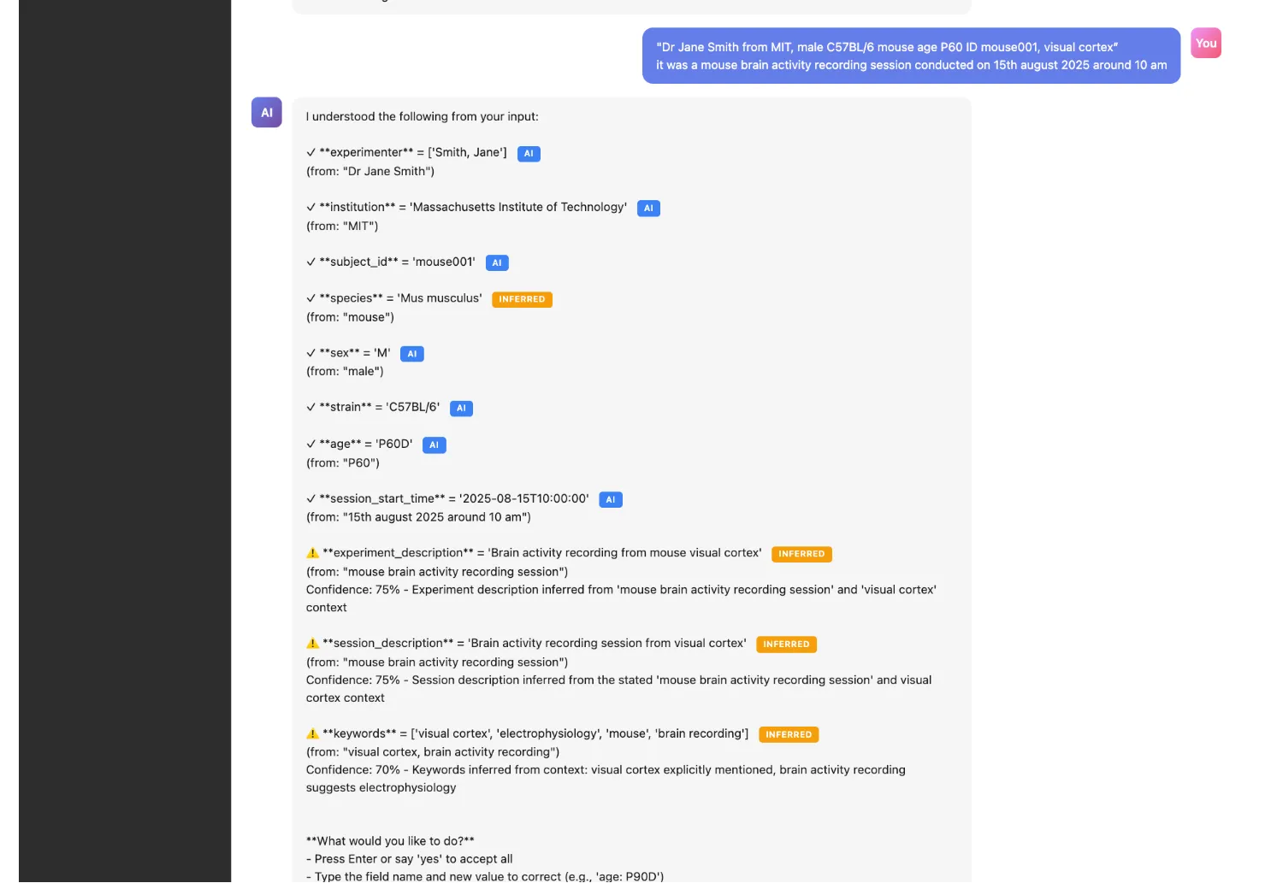1271x889 pixels.
Task: Click INFERRED badge for session_description
Action: (x=786, y=645)
